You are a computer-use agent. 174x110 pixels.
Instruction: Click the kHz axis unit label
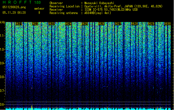click(2, 22)
